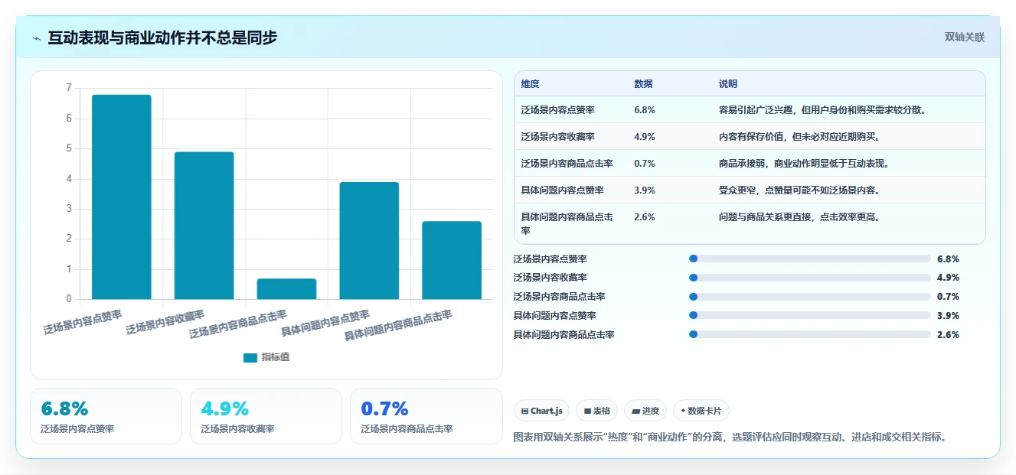
Task: Click the footer note starting with 图表用双轴关系展示
Action: point(730,438)
